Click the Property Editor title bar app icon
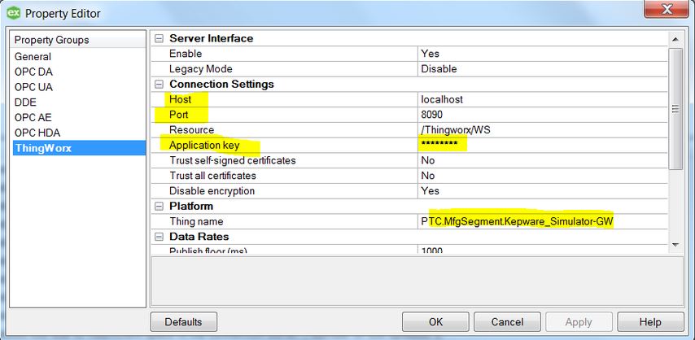This screenshot has height=340, width=695. tap(13, 13)
